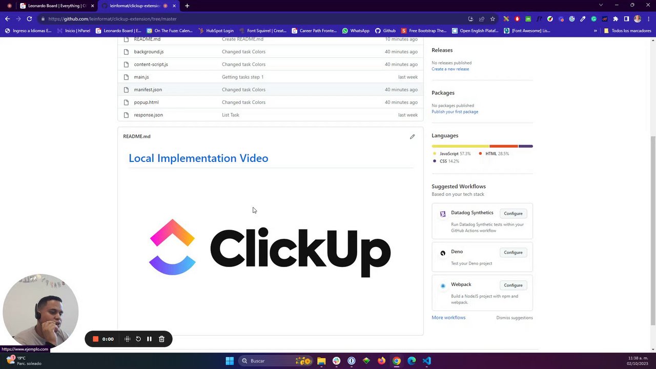Open the Inicio hPanel bookmark
This screenshot has height=369, width=656.
pos(74,31)
